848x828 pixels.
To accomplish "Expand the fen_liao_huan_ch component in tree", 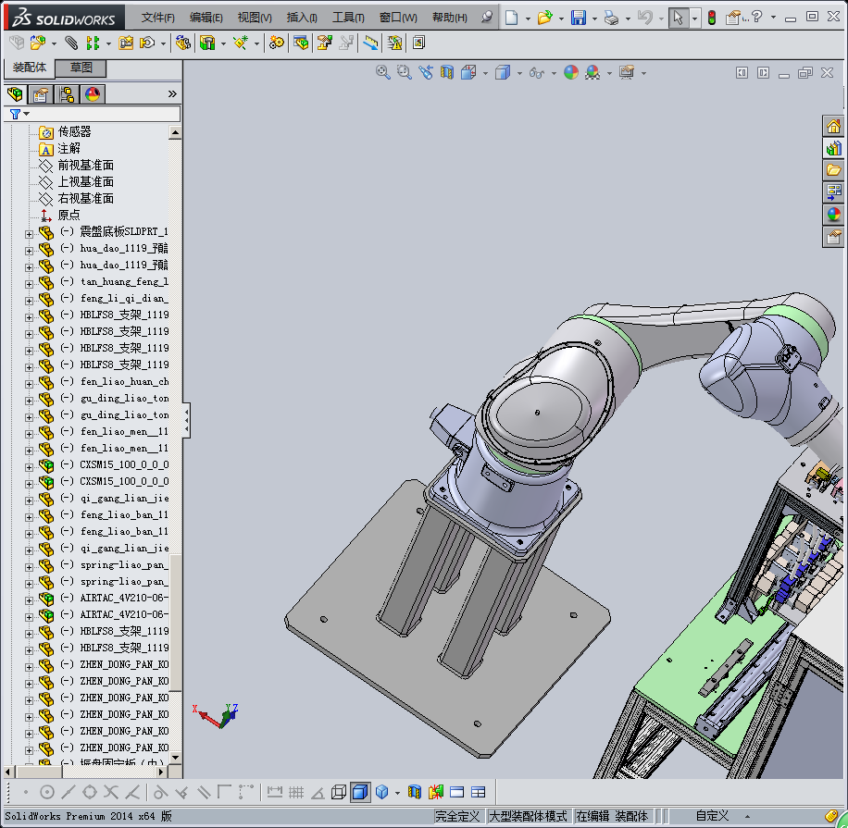I will (x=29, y=382).
